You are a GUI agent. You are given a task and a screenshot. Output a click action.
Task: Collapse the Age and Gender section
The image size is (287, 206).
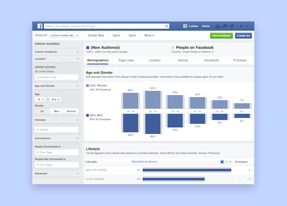point(57,86)
